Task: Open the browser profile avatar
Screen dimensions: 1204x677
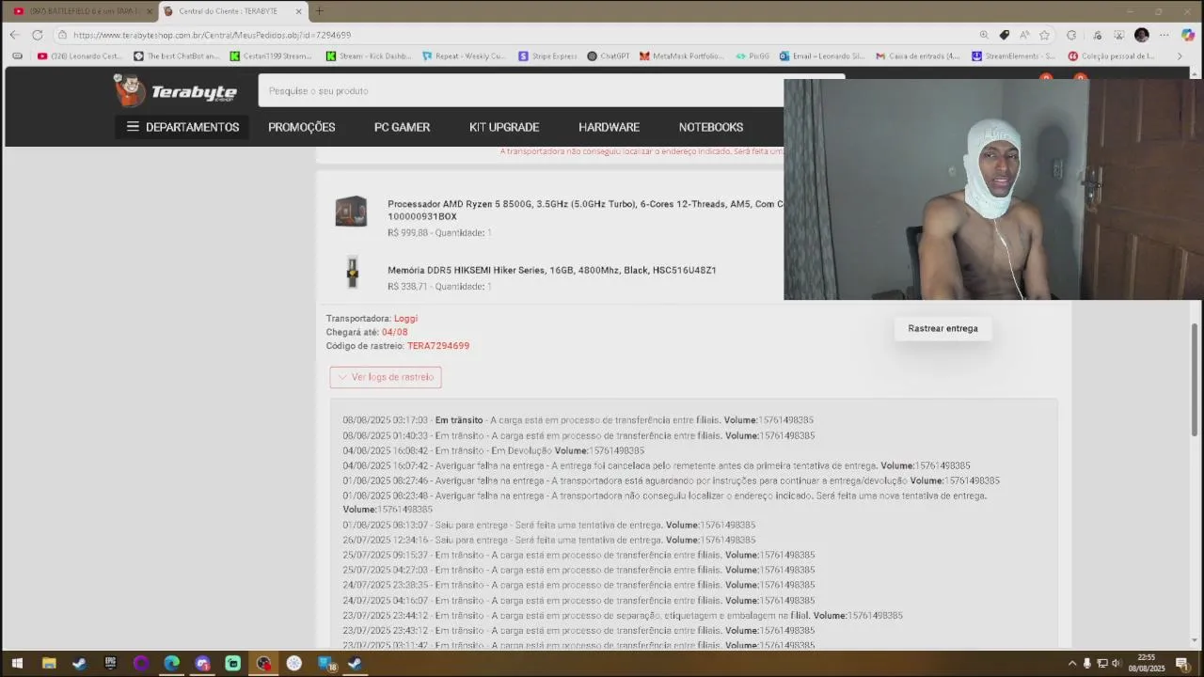Action: (1142, 35)
